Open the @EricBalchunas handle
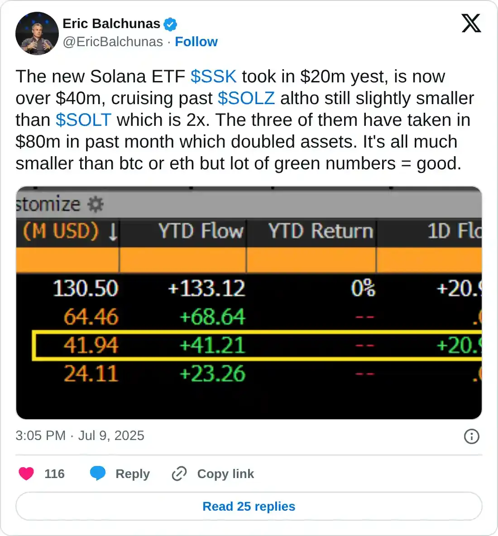 [113, 42]
